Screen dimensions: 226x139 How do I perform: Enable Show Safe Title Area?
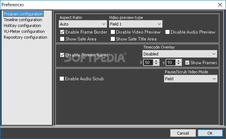click(x=113, y=39)
